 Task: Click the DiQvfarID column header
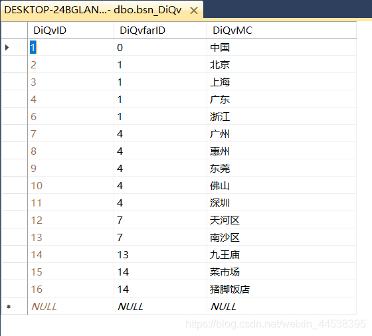pyautogui.click(x=160, y=31)
